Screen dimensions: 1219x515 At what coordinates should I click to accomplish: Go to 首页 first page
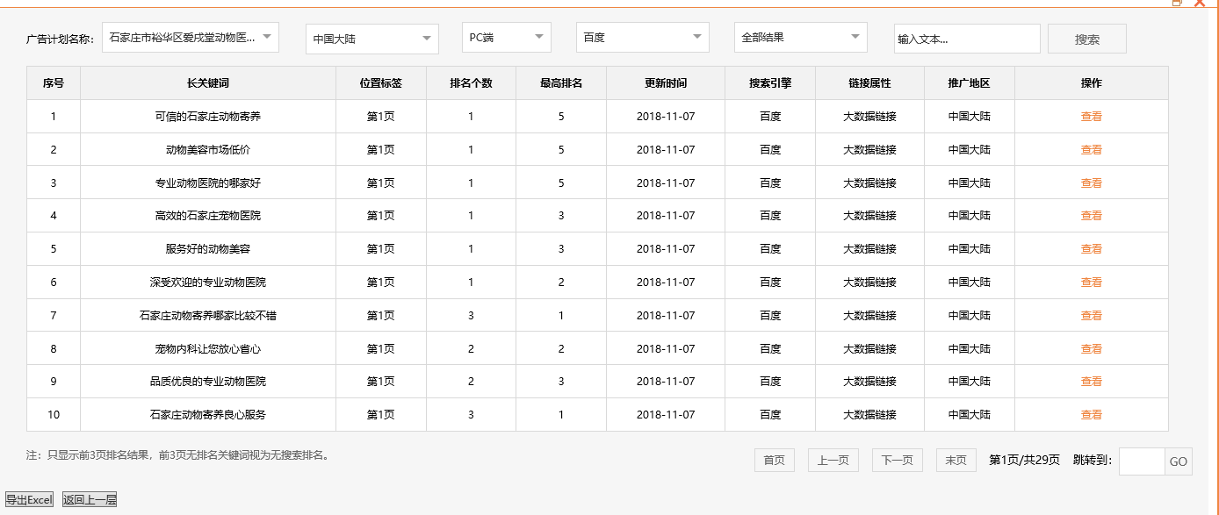point(774,461)
